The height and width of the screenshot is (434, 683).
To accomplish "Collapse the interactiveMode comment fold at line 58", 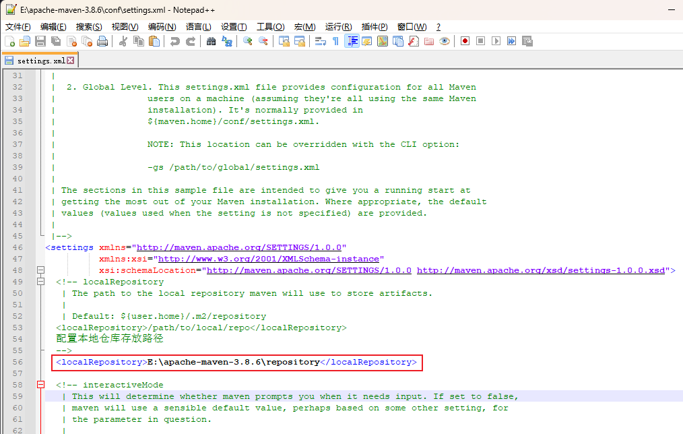I will coord(40,385).
